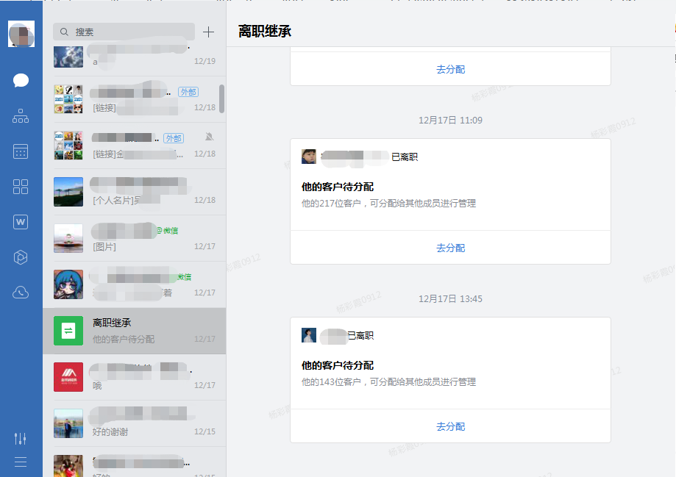The image size is (676, 477).
Task: Focus the 搜索 search field
Action: [x=125, y=32]
